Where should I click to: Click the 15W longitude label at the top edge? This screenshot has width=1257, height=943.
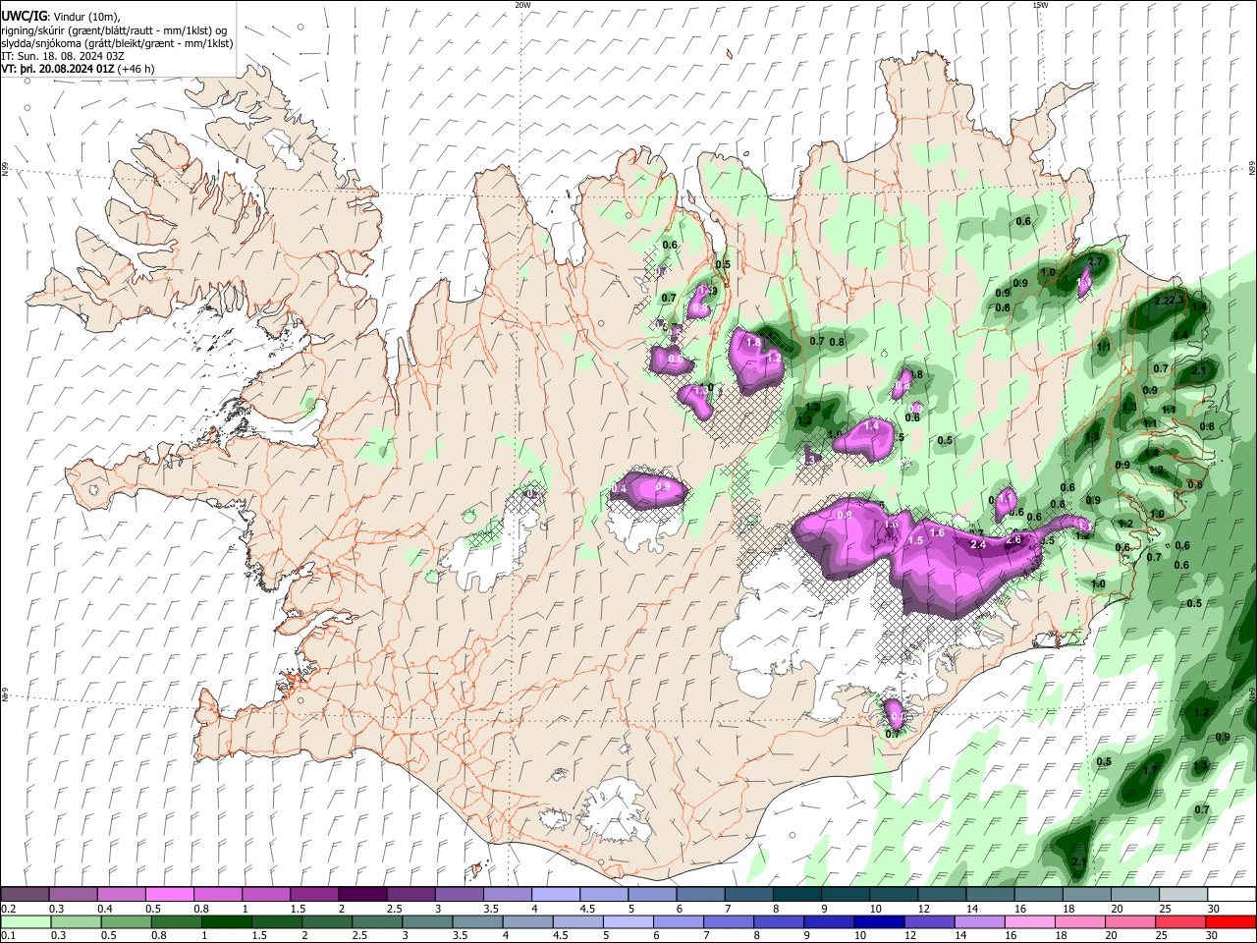pos(1039,4)
